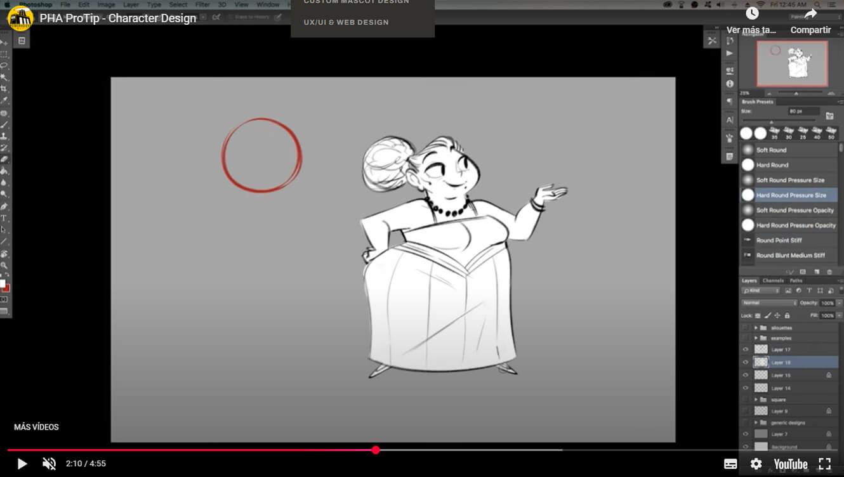Select the Rectangular Marquee tool
The height and width of the screenshot is (477, 844).
[4, 55]
